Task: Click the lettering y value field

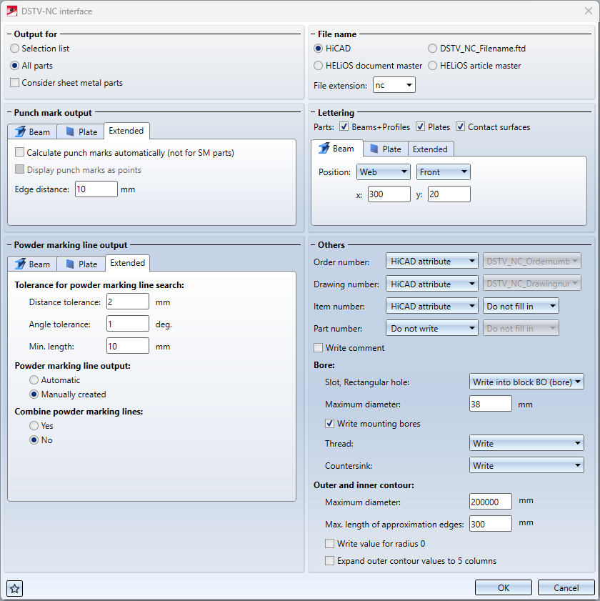Action: coord(449,194)
